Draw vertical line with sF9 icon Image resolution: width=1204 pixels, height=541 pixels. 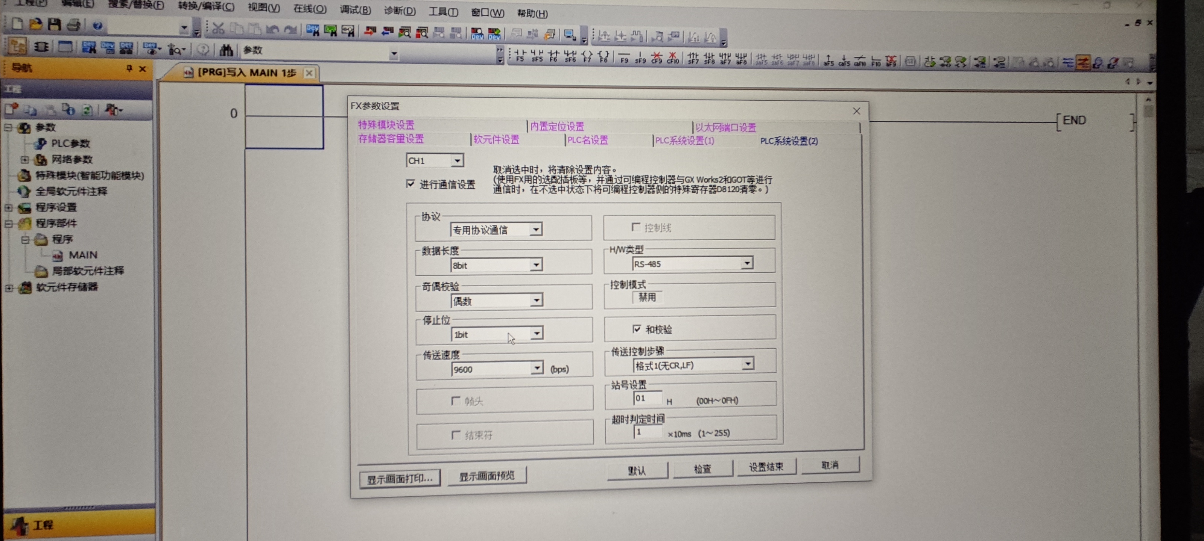pyautogui.click(x=640, y=58)
